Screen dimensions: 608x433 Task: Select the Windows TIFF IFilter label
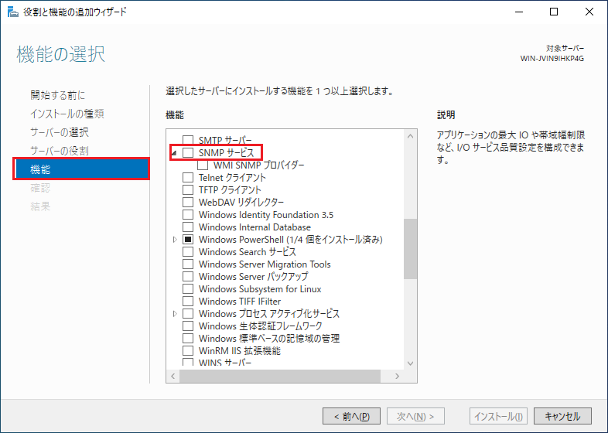[240, 302]
